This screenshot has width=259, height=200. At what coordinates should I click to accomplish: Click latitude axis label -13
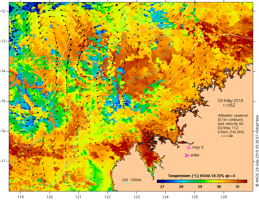pyautogui.click(x=3, y=41)
